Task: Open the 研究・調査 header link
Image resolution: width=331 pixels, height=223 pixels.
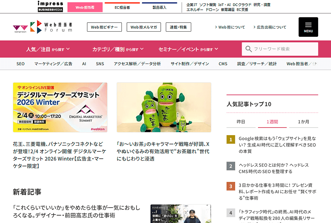Action: coord(262,5)
